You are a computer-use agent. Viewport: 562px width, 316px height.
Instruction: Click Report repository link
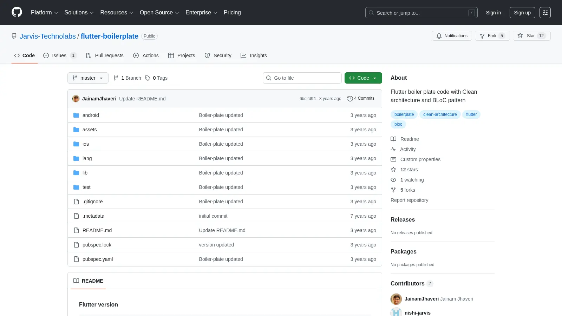coord(409,200)
